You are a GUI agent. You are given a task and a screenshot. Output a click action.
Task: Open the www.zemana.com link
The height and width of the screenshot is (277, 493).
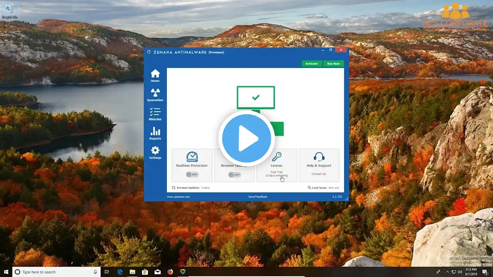coord(178,197)
